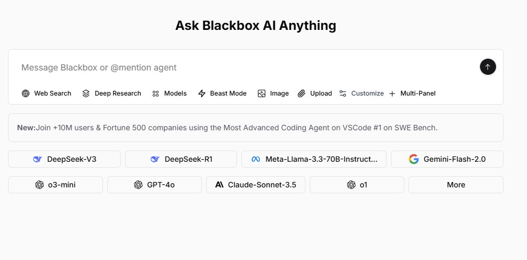Click the Beast Mode lightning icon

click(x=202, y=93)
